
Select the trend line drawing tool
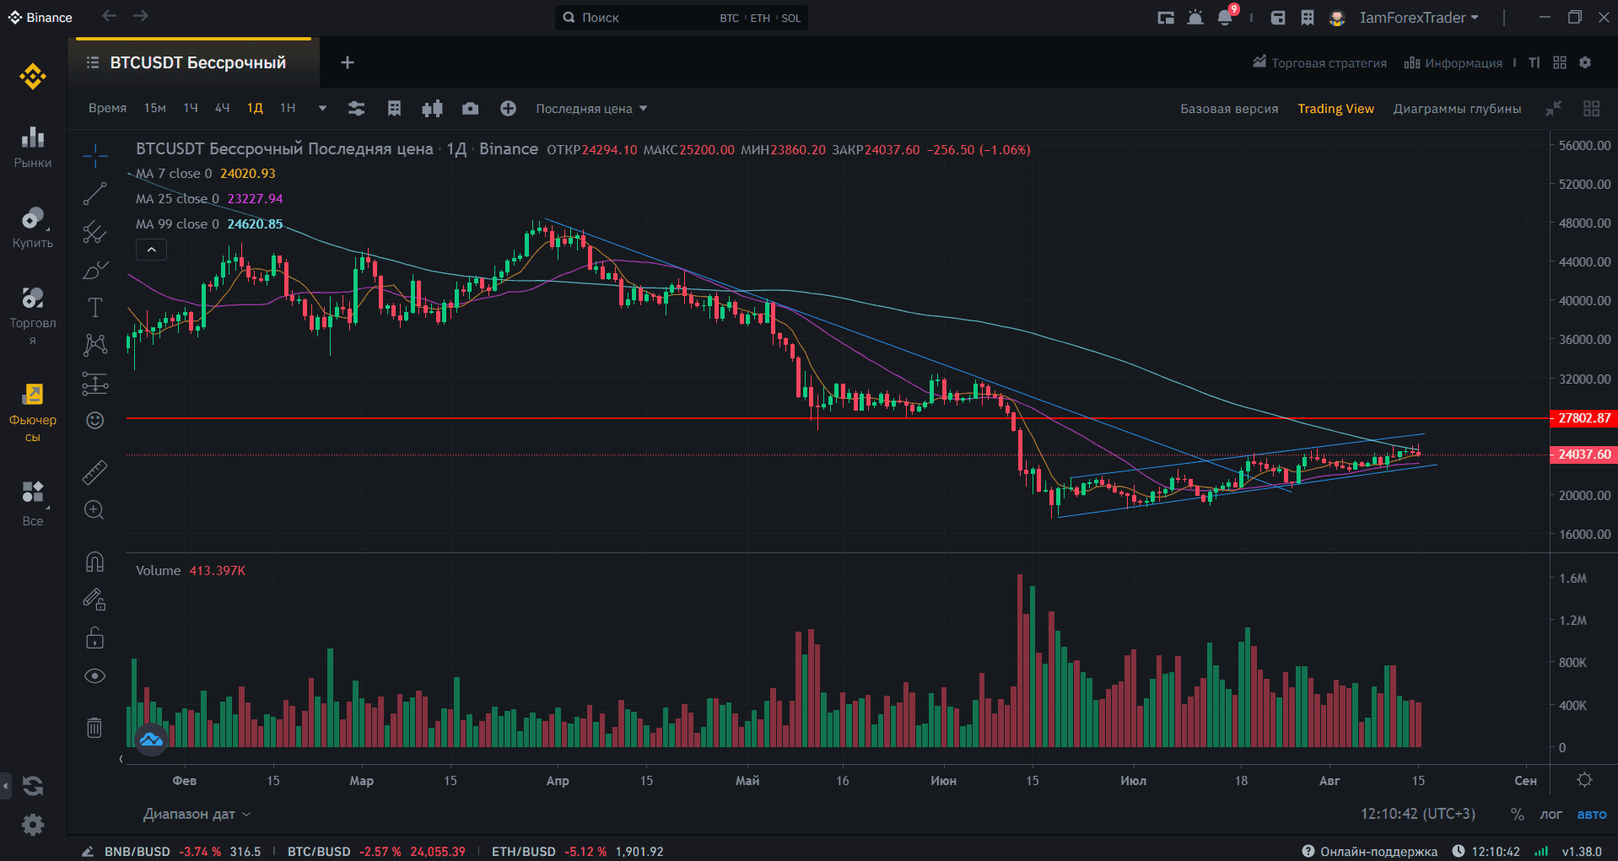[x=95, y=194]
